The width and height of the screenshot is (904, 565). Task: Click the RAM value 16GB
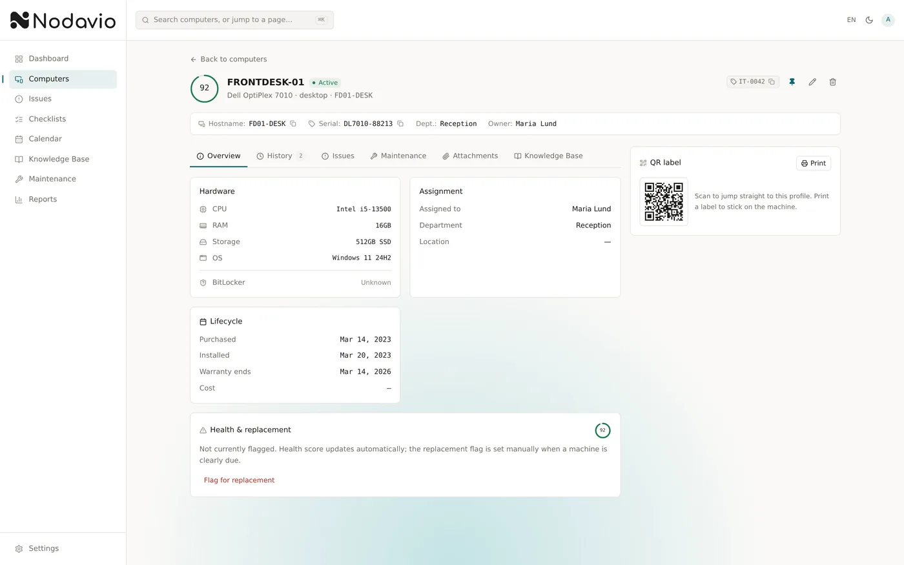point(384,226)
